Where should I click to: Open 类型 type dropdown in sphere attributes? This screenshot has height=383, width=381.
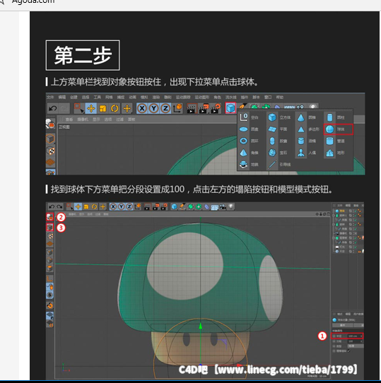pos(356,346)
